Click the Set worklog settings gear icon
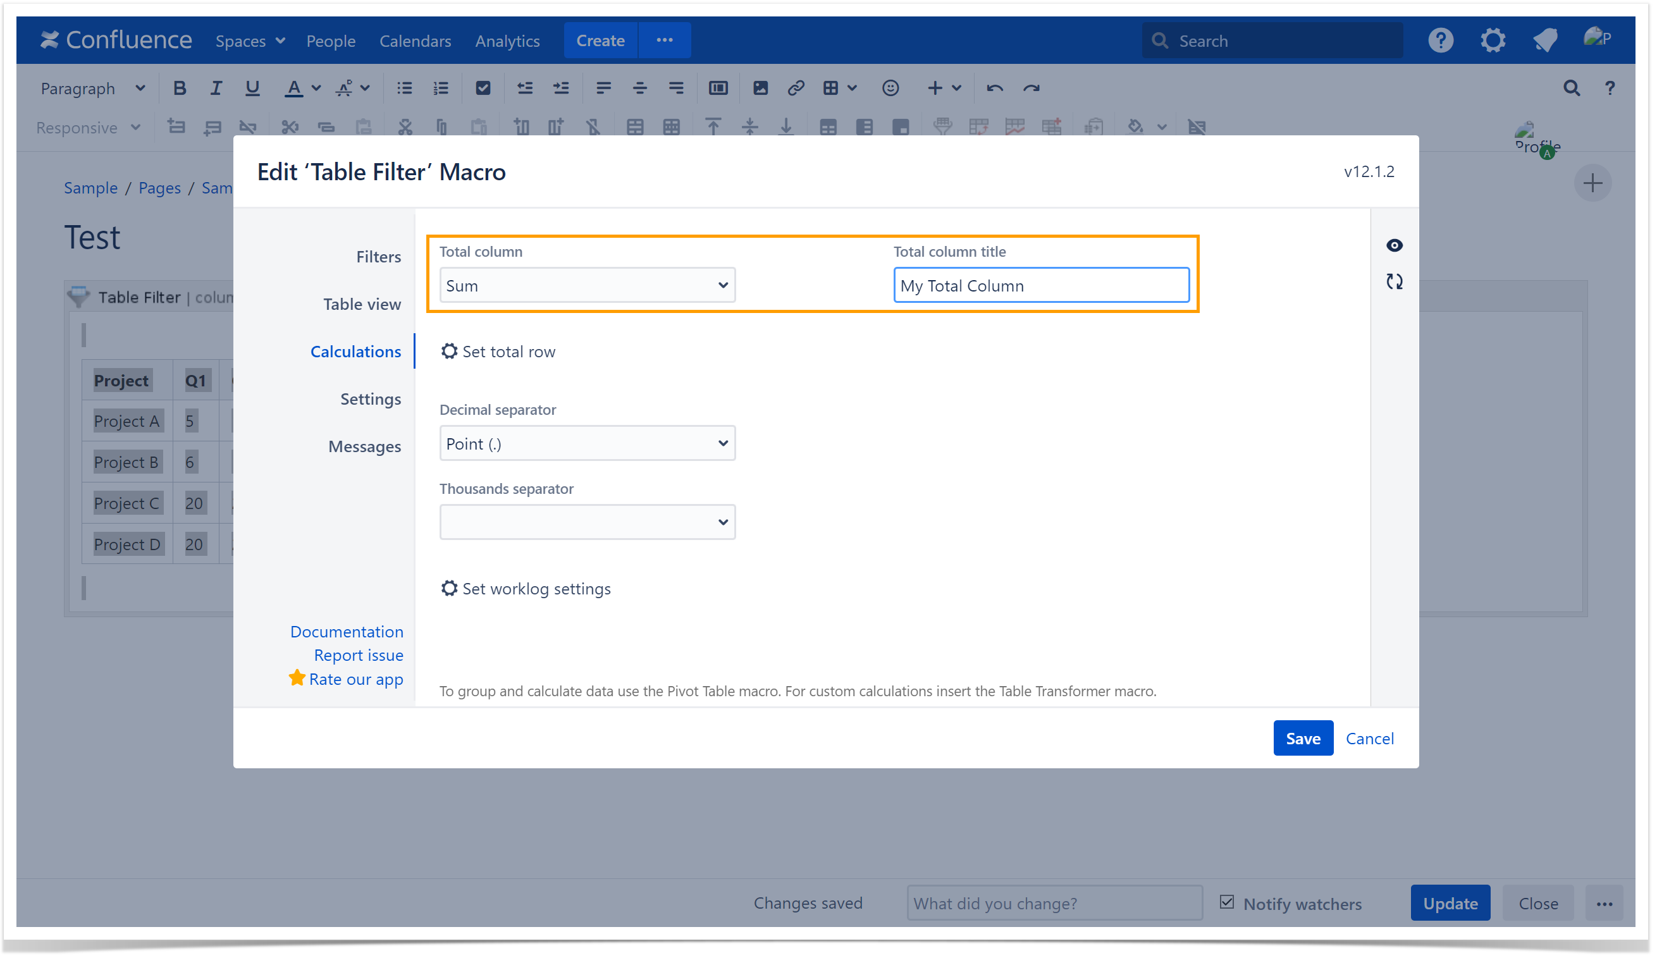 [449, 588]
